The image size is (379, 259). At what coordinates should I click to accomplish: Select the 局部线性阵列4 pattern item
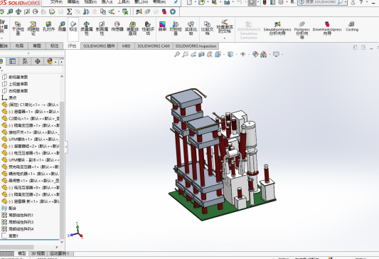coord(17,229)
